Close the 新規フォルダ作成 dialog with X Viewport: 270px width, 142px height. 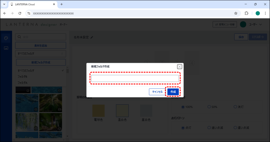[x=179, y=67]
